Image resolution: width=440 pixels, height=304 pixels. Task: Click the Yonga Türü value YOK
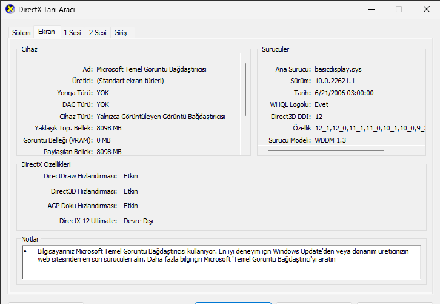pyautogui.click(x=102, y=93)
